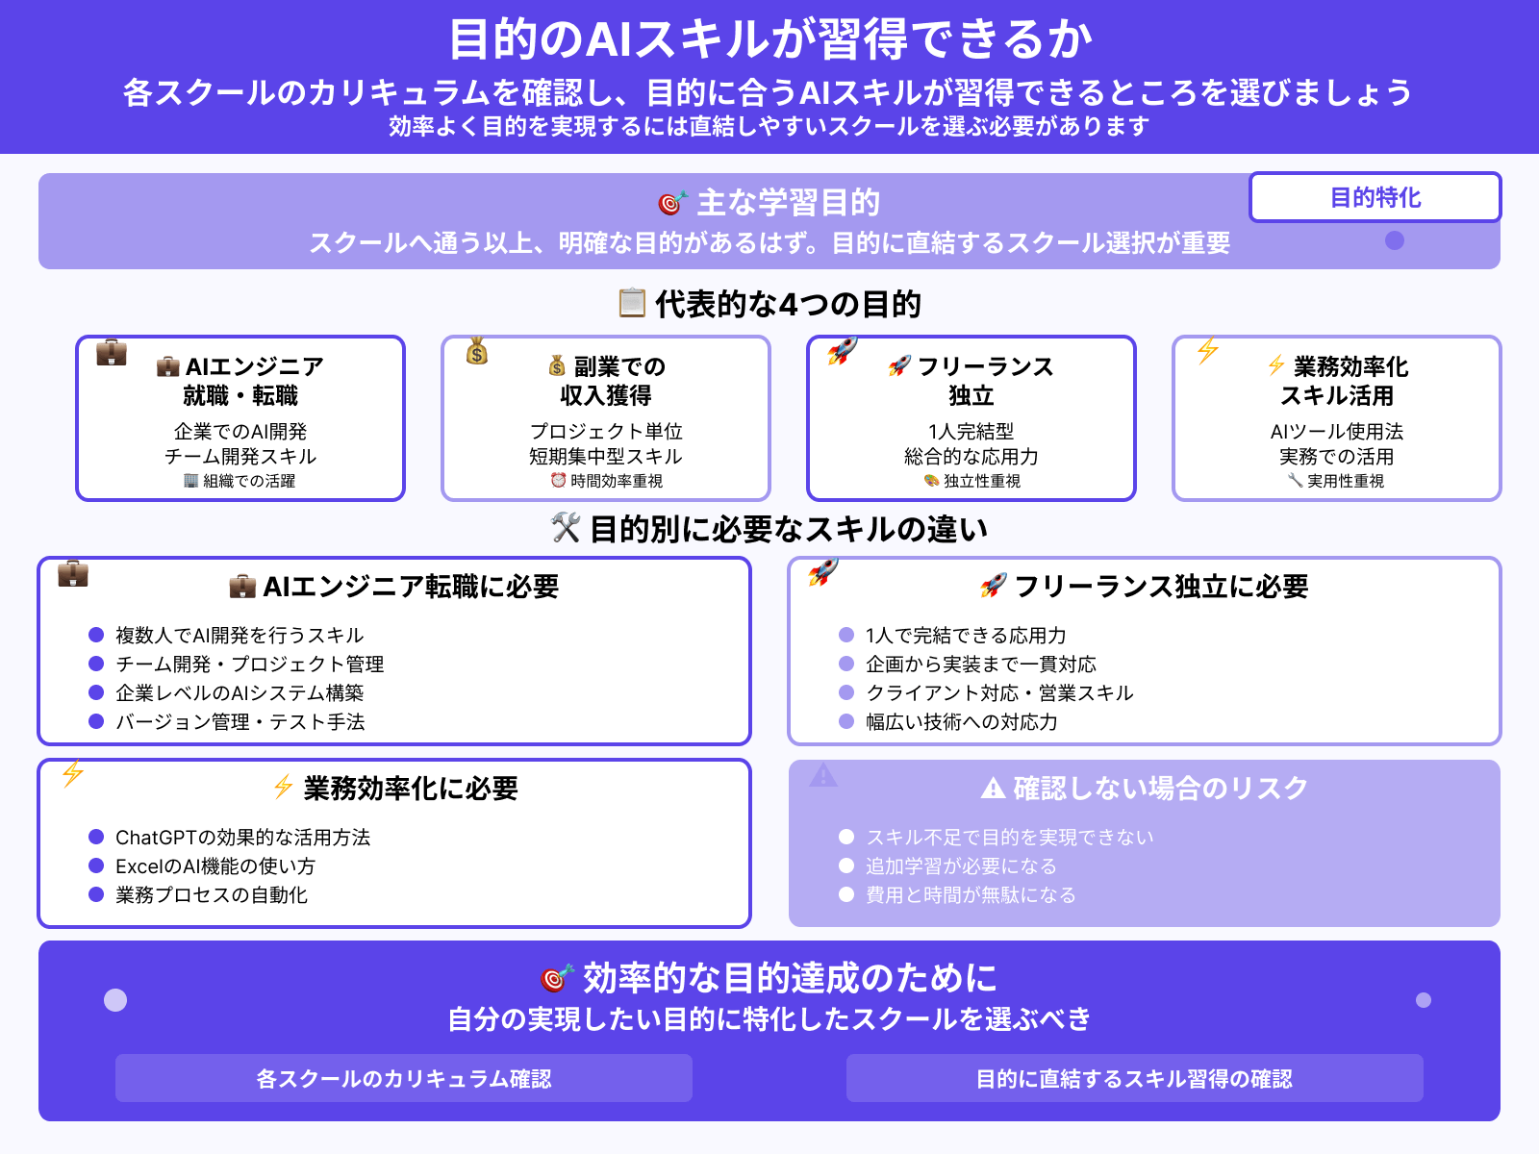Click the text クライアント対応・営業スキル
The image size is (1539, 1154).
(x=999, y=692)
